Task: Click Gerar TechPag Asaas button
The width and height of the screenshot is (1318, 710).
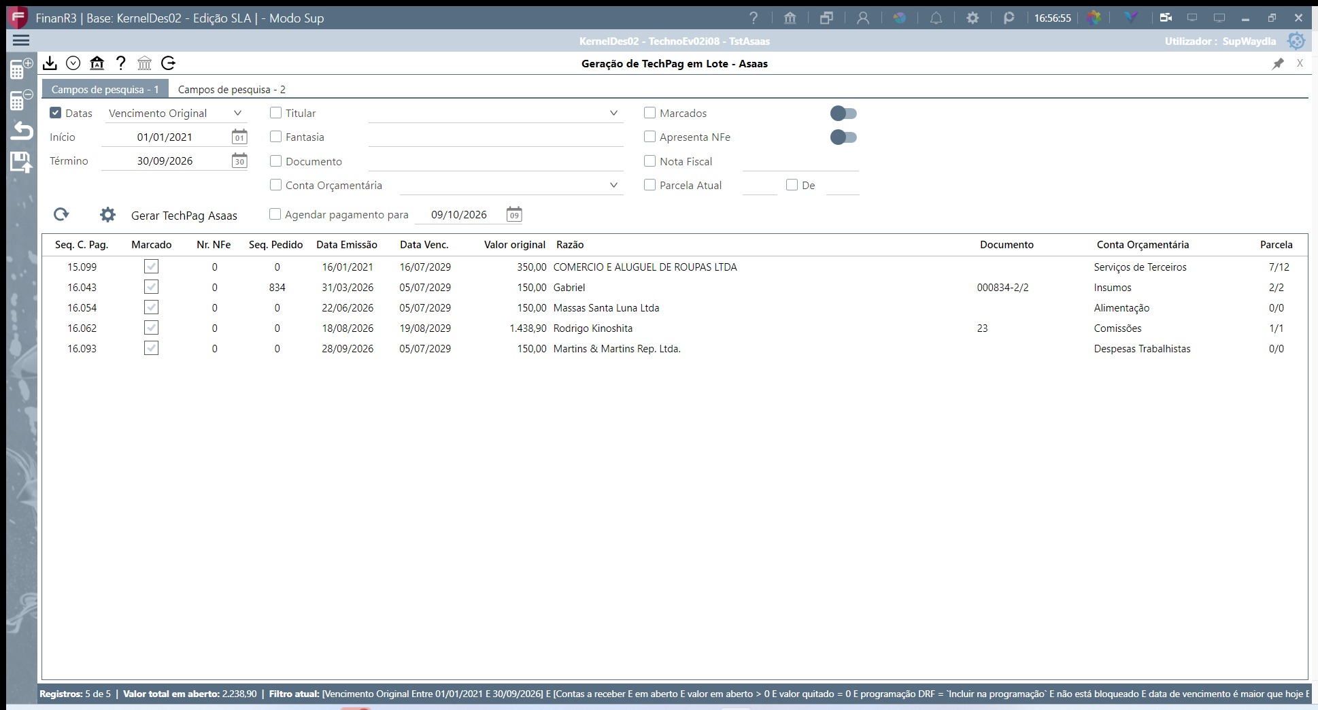Action: (x=184, y=216)
